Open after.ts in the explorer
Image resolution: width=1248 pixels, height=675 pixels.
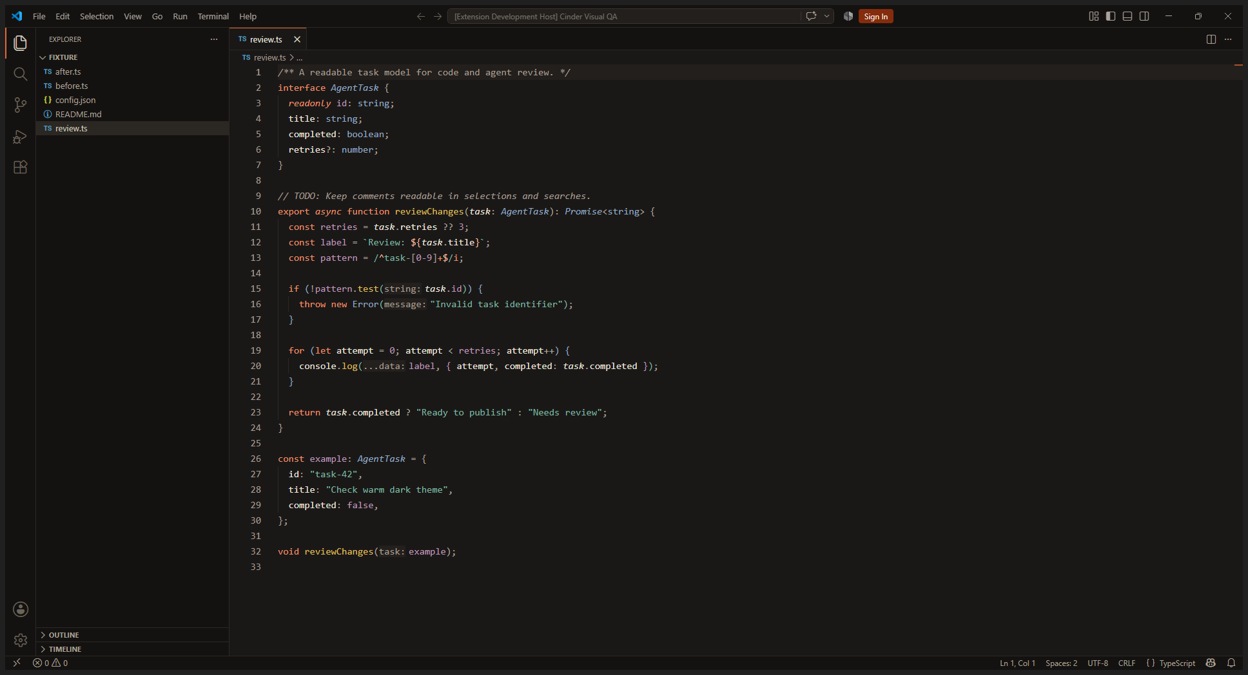click(132, 71)
